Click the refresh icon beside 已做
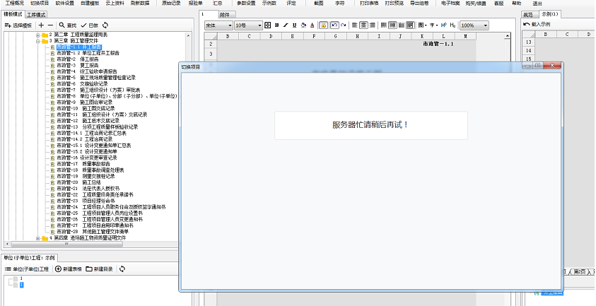596x306 pixels. (105, 25)
